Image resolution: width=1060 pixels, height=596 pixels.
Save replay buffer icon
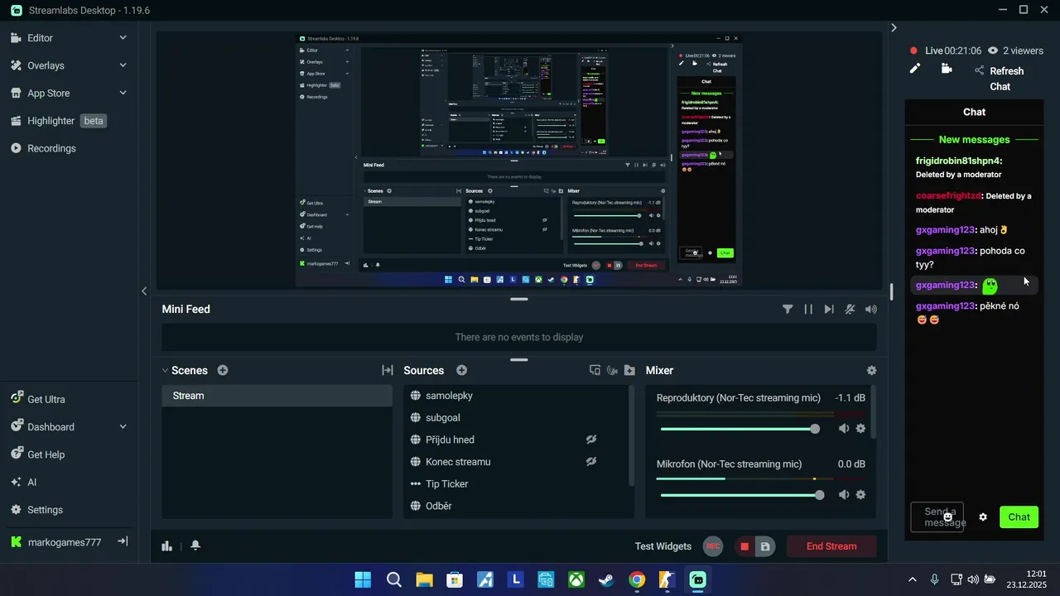pyautogui.click(x=765, y=546)
